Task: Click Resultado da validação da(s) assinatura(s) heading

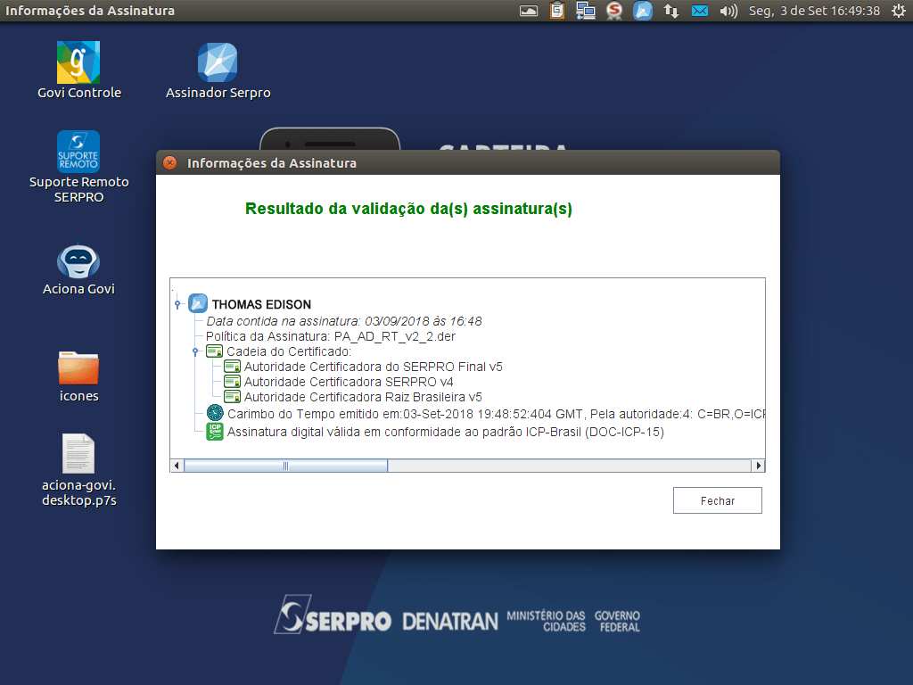Action: click(408, 209)
